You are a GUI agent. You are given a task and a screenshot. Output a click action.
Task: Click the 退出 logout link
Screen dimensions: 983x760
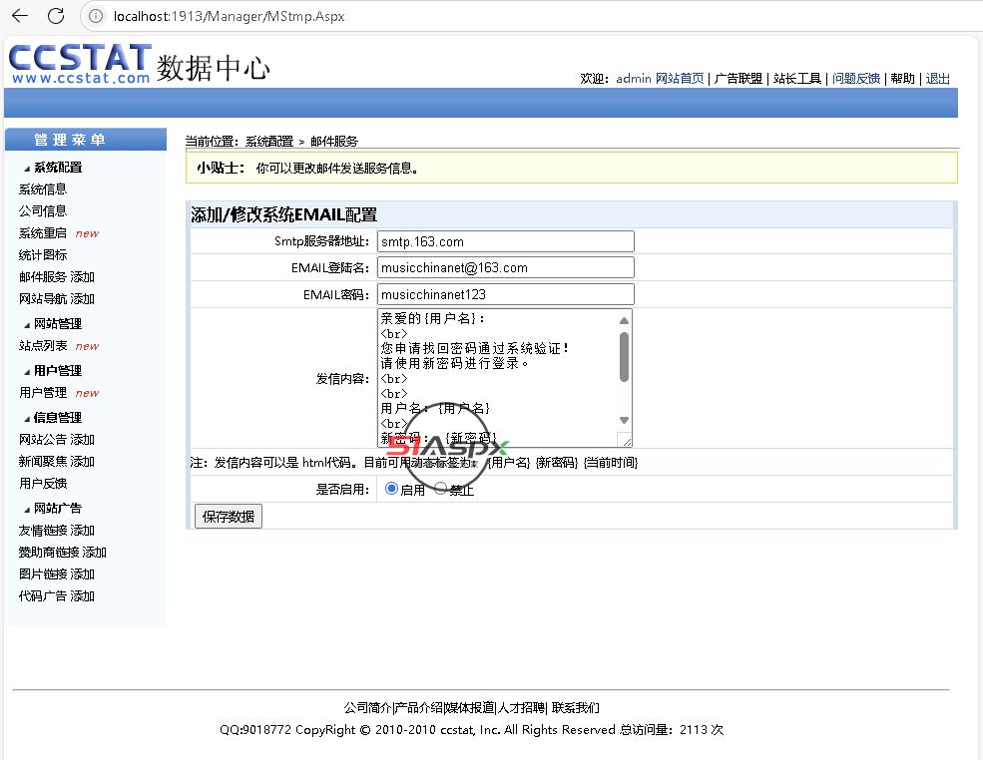(937, 79)
